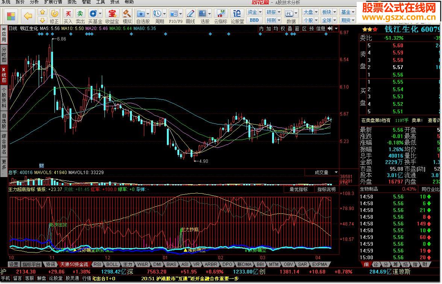Open the 扩展行情 menu

click(x=53, y=2)
